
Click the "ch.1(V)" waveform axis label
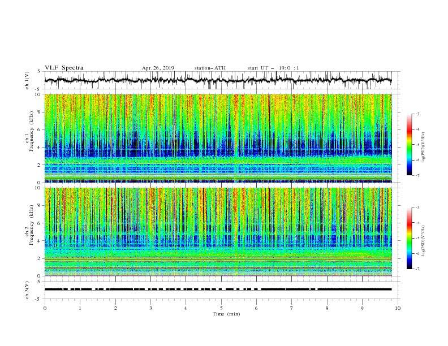[27, 80]
